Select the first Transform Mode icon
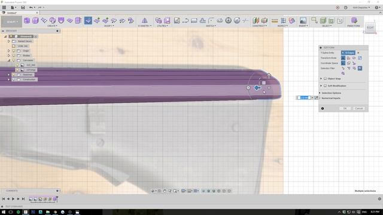The image size is (383, 215). point(343,58)
